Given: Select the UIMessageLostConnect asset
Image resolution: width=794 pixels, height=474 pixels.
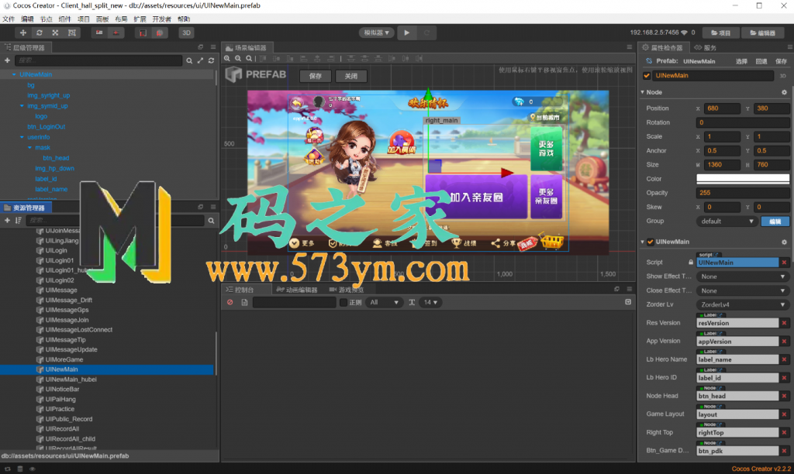Looking at the screenshot, I should (79, 330).
